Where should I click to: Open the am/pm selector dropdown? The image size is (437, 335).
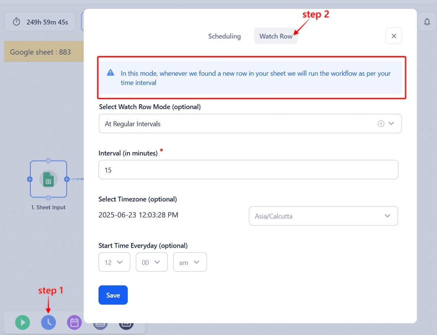[190, 262]
